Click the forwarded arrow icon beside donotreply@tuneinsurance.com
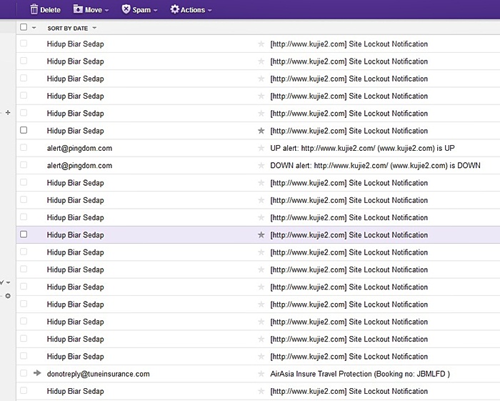The height and width of the screenshot is (401, 500). (37, 373)
